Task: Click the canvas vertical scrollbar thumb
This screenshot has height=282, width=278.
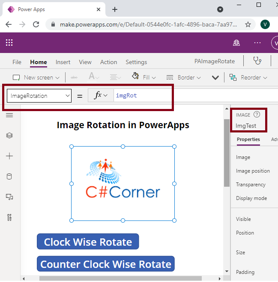Action: coord(227,153)
